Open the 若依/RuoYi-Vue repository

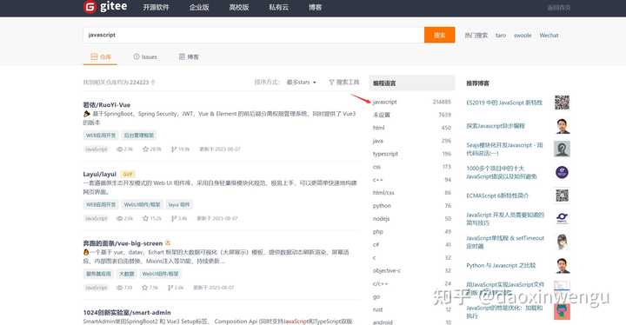point(107,105)
